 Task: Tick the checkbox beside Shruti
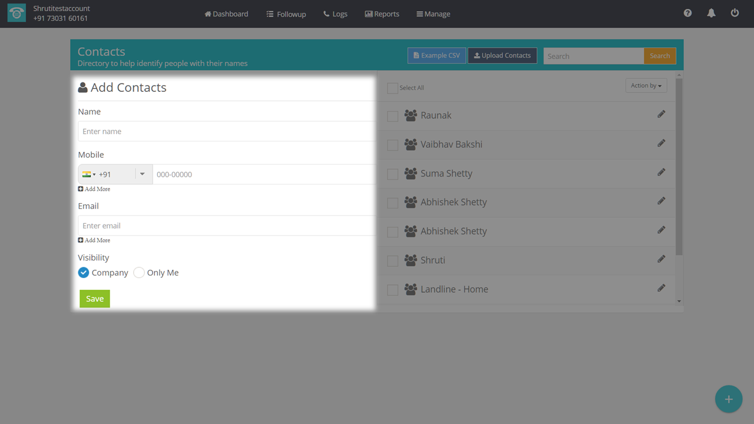392,261
